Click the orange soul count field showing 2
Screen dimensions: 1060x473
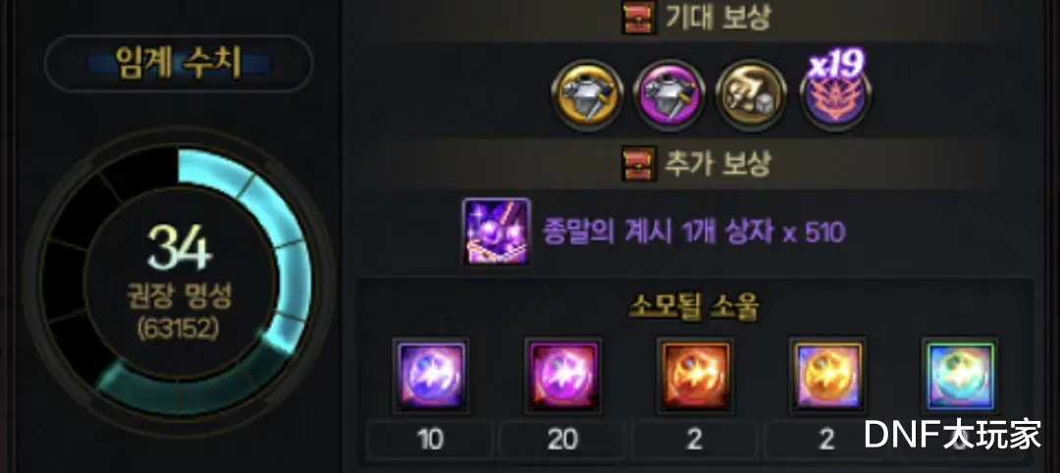[x=694, y=440]
